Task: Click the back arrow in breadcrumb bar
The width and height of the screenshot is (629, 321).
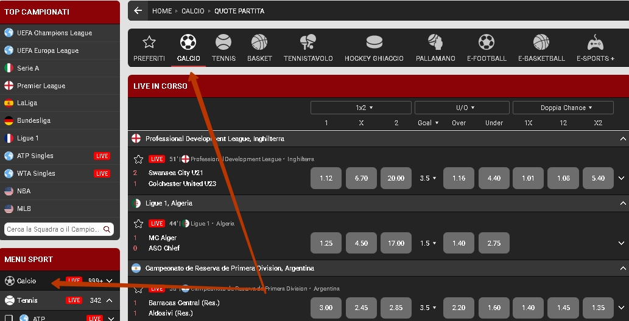Action: (x=138, y=11)
